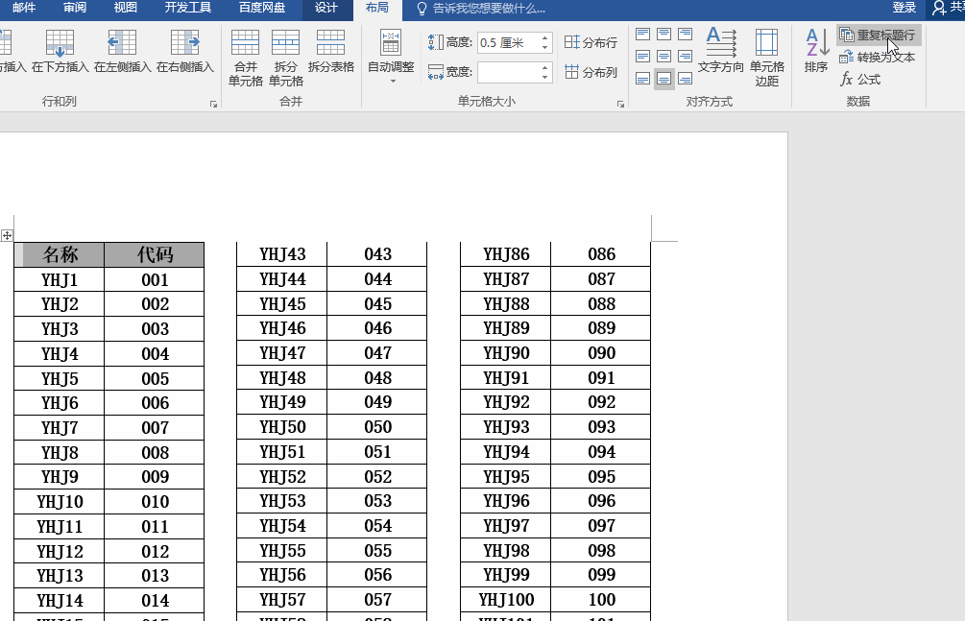Align text top left in cell

(643, 35)
